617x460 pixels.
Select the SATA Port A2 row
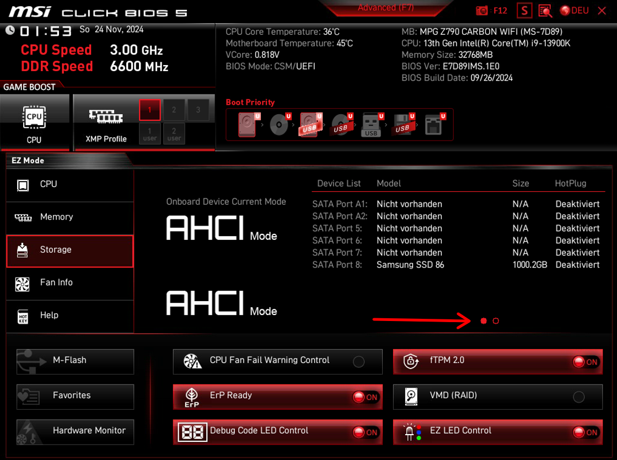click(x=457, y=216)
